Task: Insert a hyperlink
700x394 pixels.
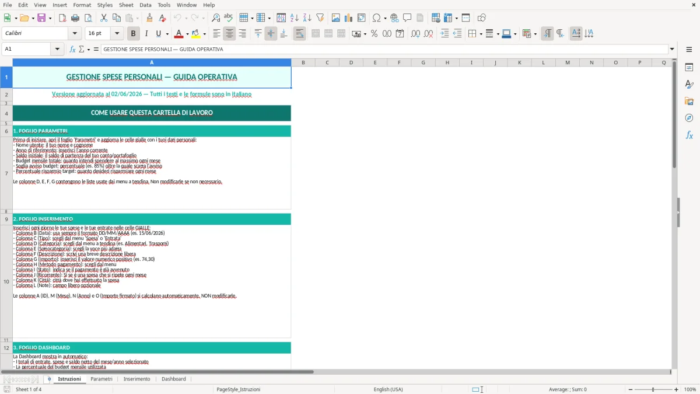Action: point(394,18)
